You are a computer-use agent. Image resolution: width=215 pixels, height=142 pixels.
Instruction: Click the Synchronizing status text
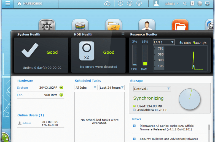[x=148, y=98]
